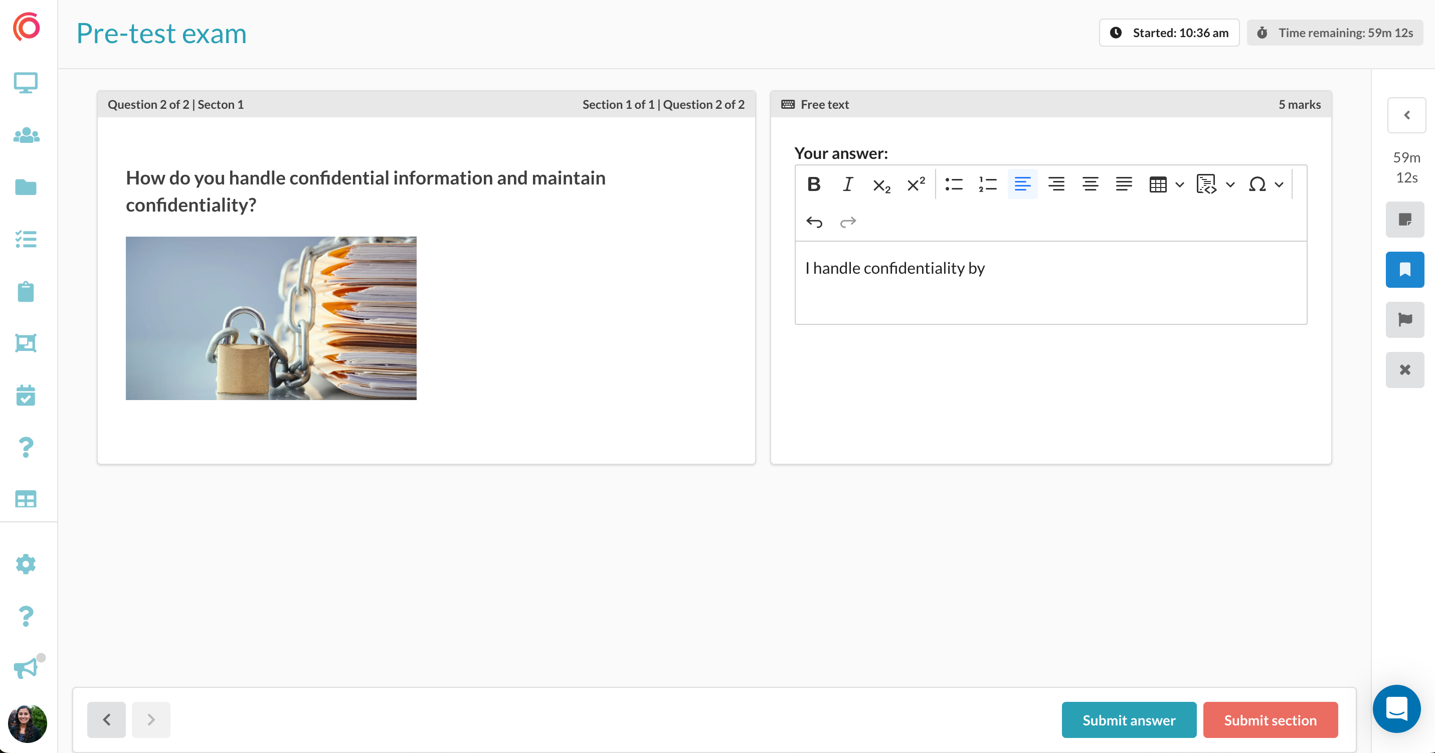Flag this question for review
This screenshot has width=1435, height=753.
click(x=1405, y=320)
